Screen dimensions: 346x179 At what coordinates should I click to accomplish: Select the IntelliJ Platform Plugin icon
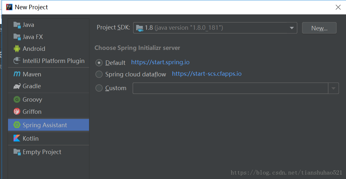17,60
